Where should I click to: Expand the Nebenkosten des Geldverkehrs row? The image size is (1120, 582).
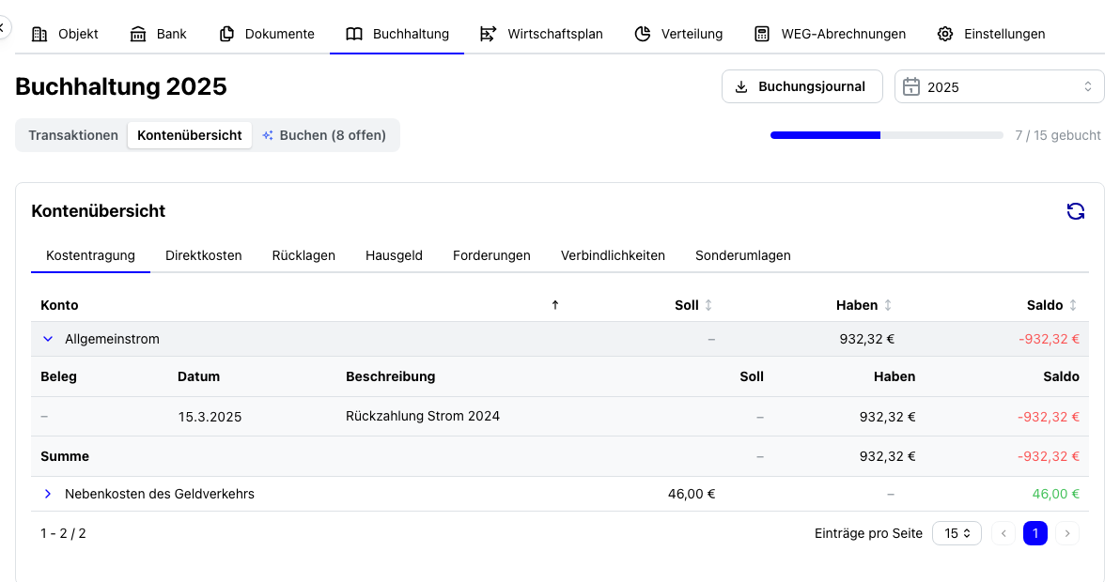pos(48,495)
